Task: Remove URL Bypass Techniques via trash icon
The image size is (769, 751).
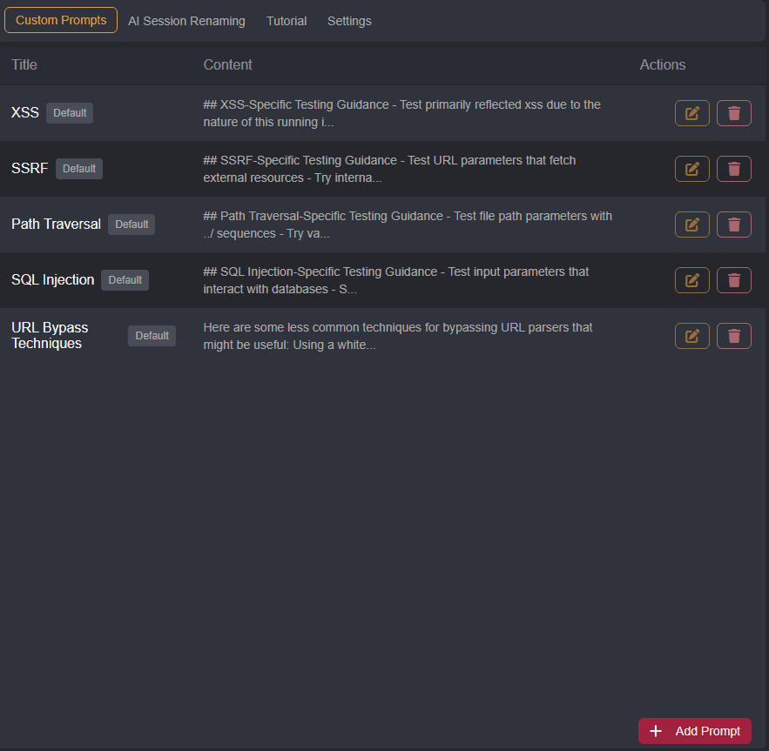Action: [733, 335]
